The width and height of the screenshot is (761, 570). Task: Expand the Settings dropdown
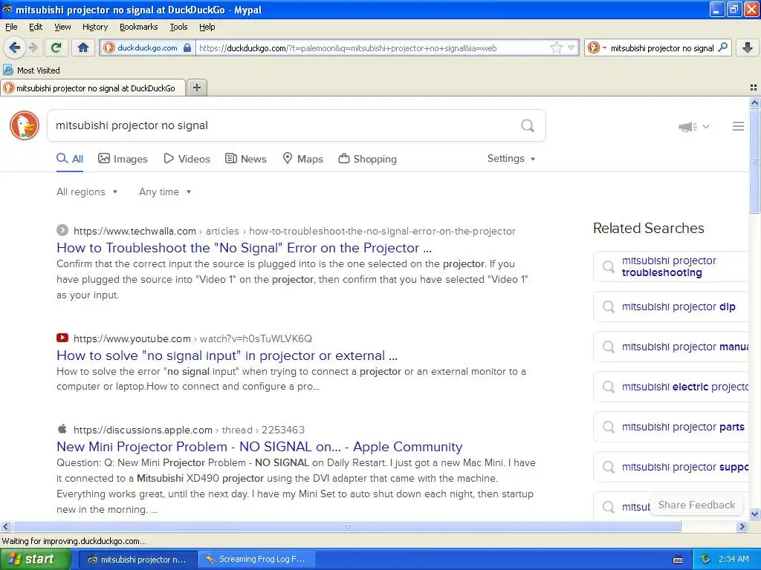pyautogui.click(x=511, y=159)
